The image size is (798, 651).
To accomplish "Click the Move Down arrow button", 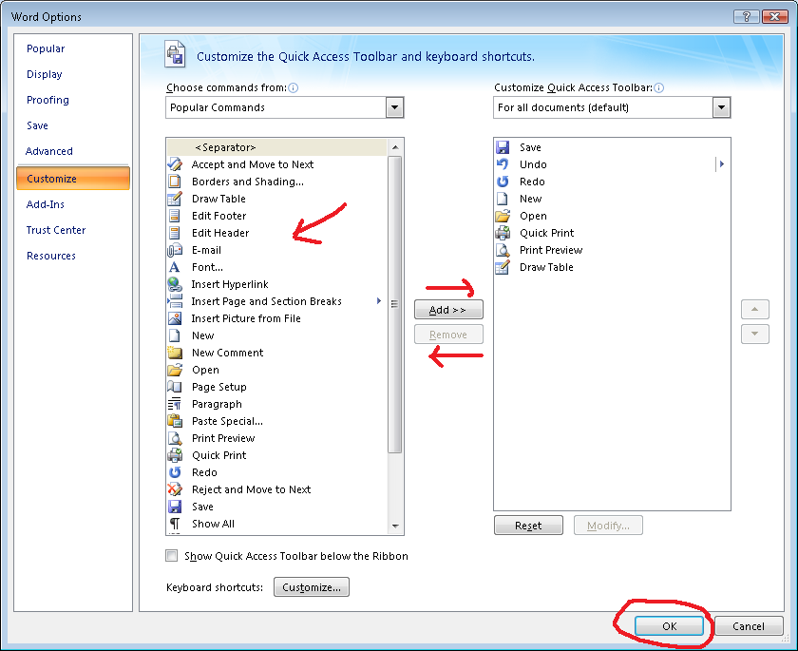I will tap(754, 334).
